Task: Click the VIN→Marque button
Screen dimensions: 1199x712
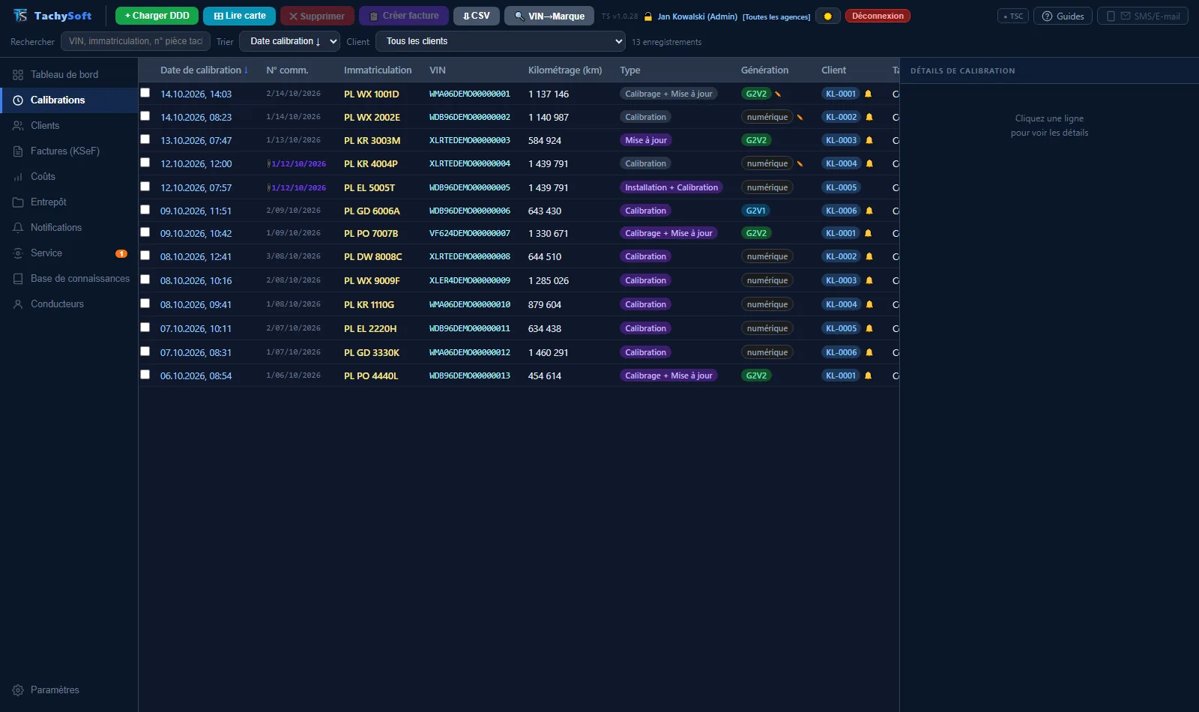Action: click(549, 16)
